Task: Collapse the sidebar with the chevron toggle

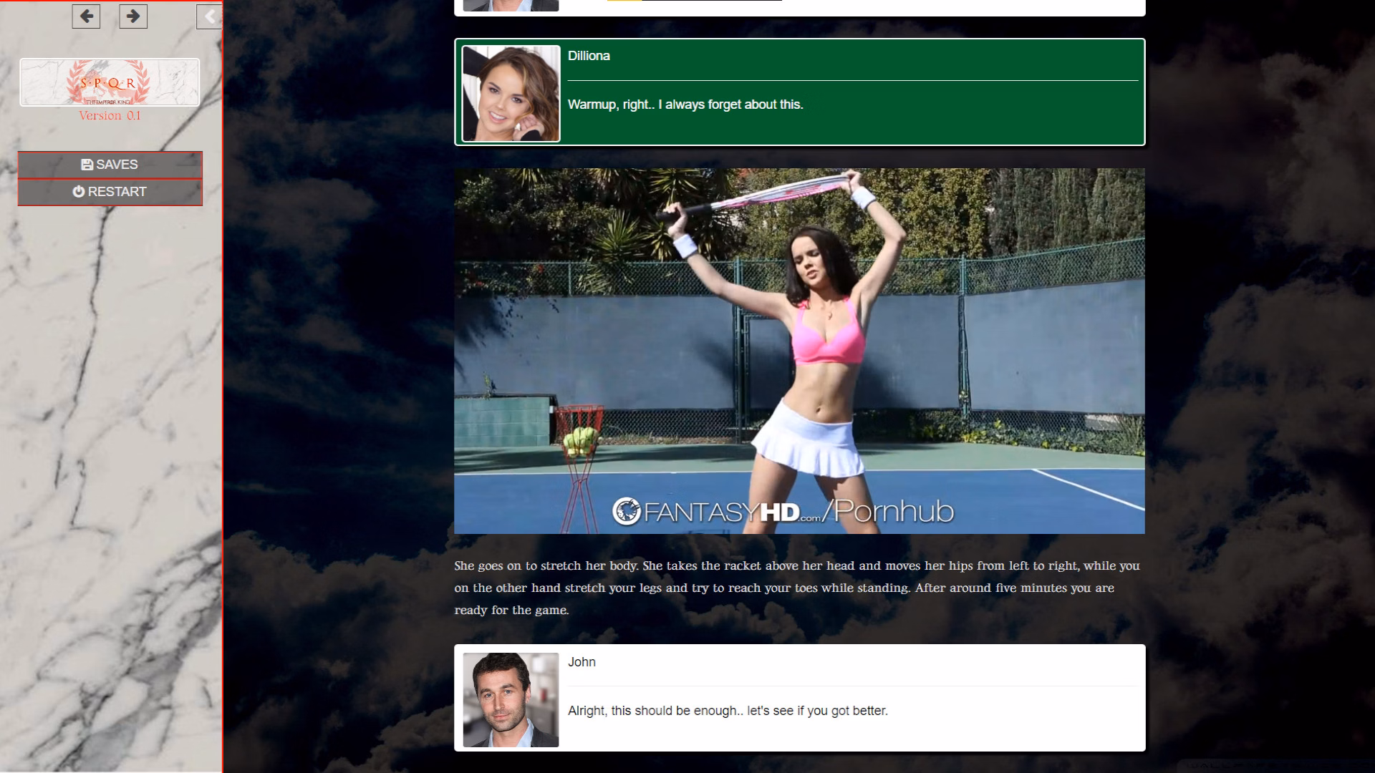Action: (x=209, y=16)
